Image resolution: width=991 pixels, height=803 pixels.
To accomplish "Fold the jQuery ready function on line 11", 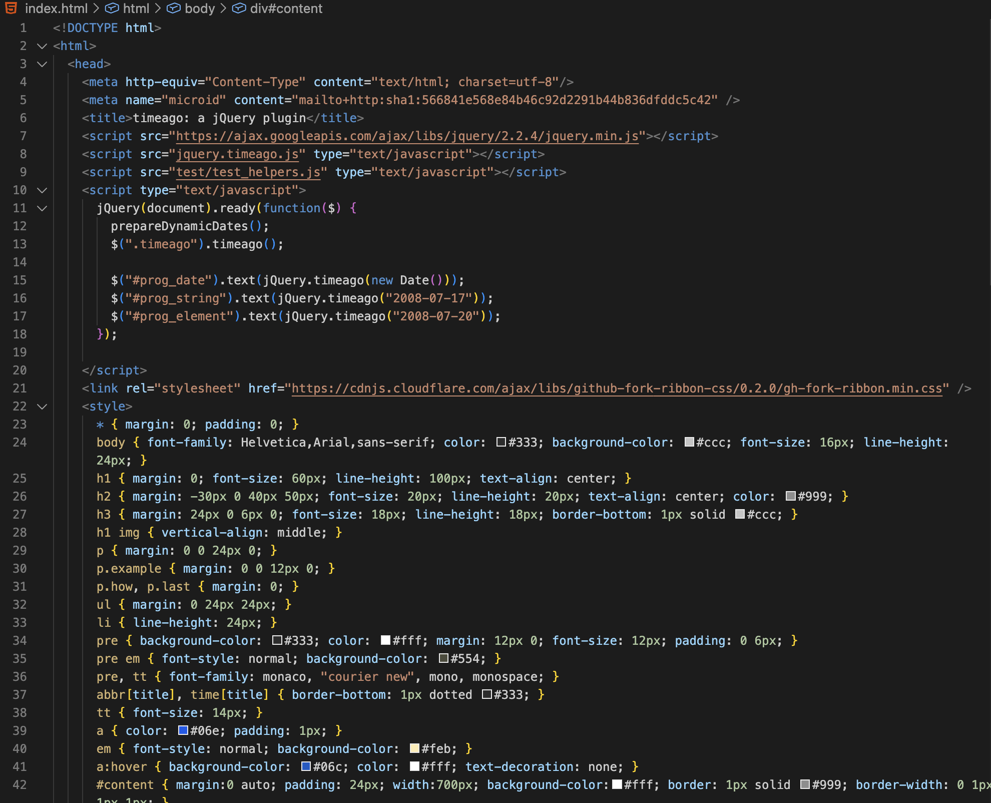I will pos(42,208).
